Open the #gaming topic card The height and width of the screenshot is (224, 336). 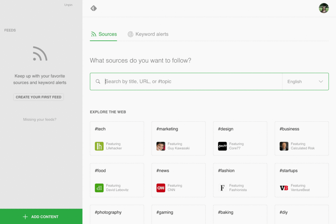[x=178, y=214]
